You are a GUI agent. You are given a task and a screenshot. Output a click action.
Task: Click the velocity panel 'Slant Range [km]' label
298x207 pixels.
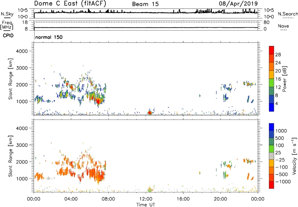[x=10, y=156]
